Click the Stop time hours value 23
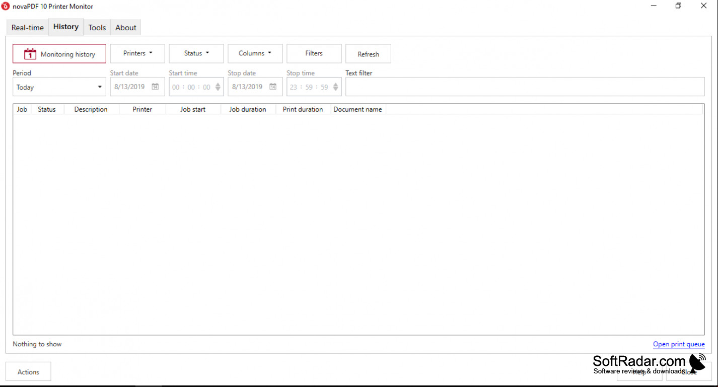 pyautogui.click(x=294, y=87)
